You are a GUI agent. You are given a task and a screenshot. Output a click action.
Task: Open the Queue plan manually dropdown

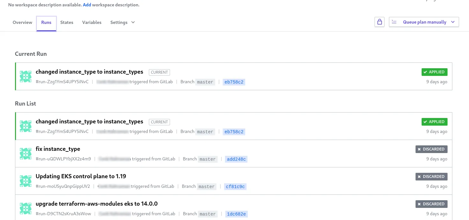pyautogui.click(x=424, y=22)
